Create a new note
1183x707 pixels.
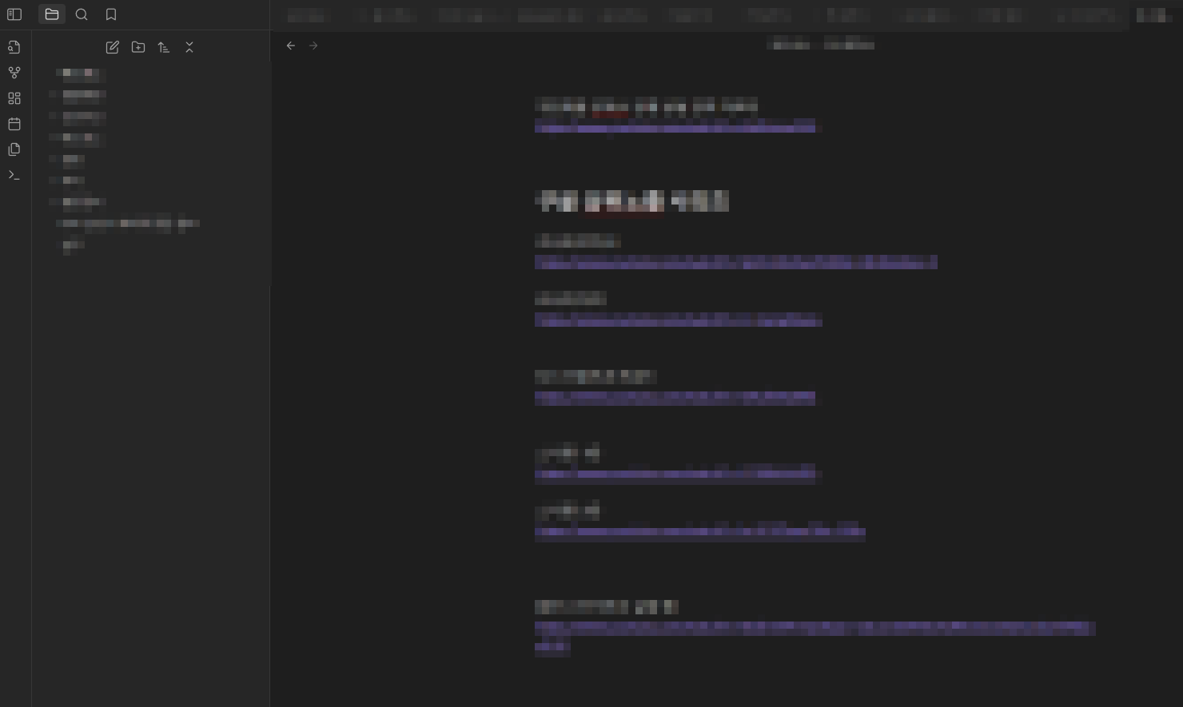(113, 47)
